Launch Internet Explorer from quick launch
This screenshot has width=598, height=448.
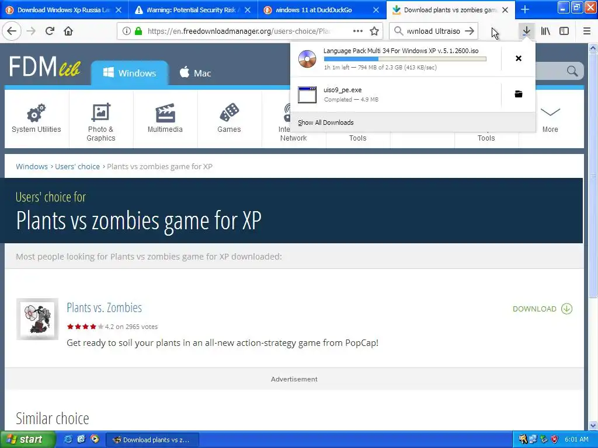68,439
